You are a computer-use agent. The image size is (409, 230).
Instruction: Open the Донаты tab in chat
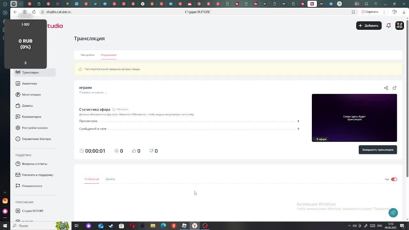click(x=110, y=179)
